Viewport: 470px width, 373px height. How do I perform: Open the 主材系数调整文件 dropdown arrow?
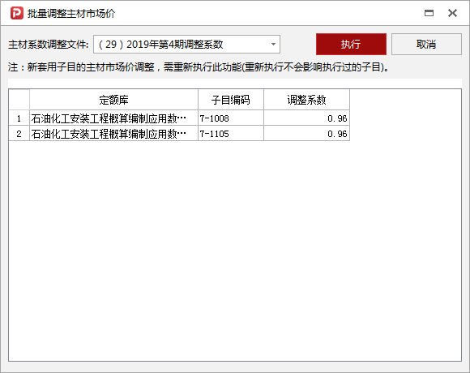[273, 45]
